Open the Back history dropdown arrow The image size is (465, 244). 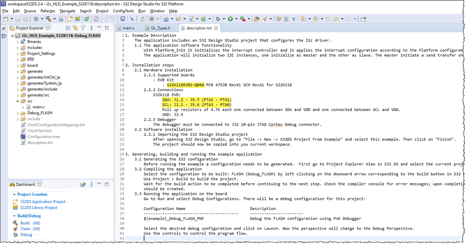click(x=342, y=19)
